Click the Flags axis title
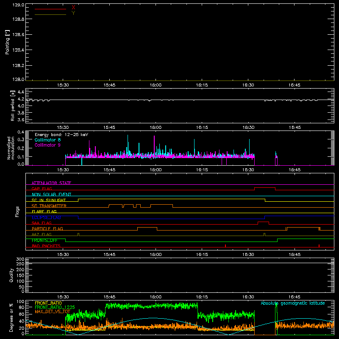339x339 pixels. pyautogui.click(x=17, y=211)
